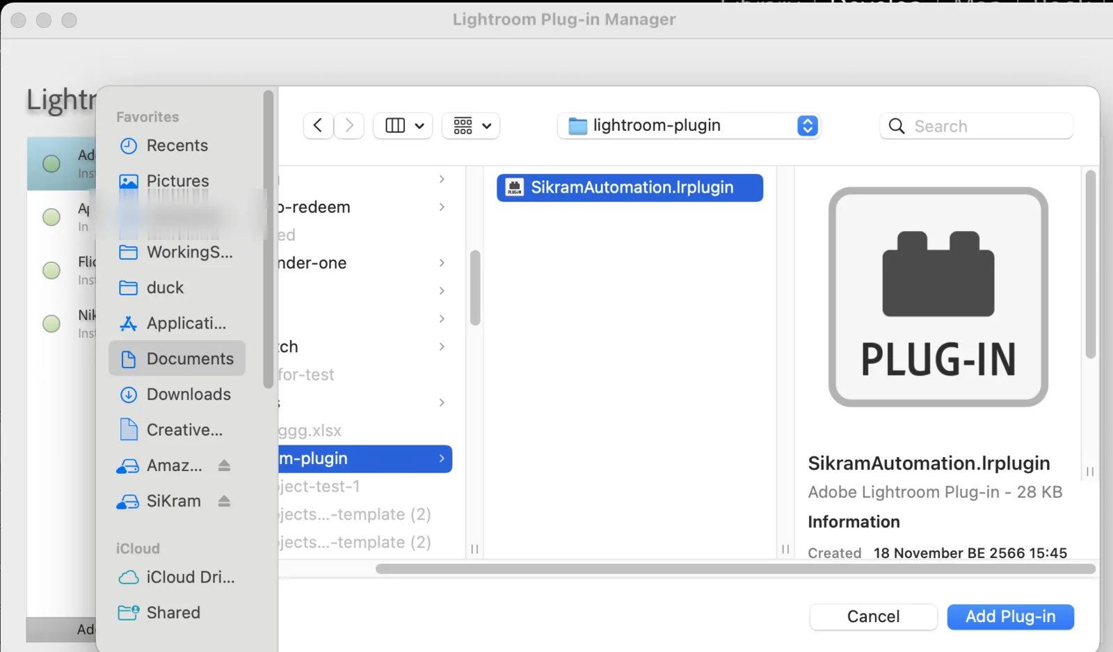Select the for-test item
The height and width of the screenshot is (652, 1113).
pyautogui.click(x=306, y=374)
